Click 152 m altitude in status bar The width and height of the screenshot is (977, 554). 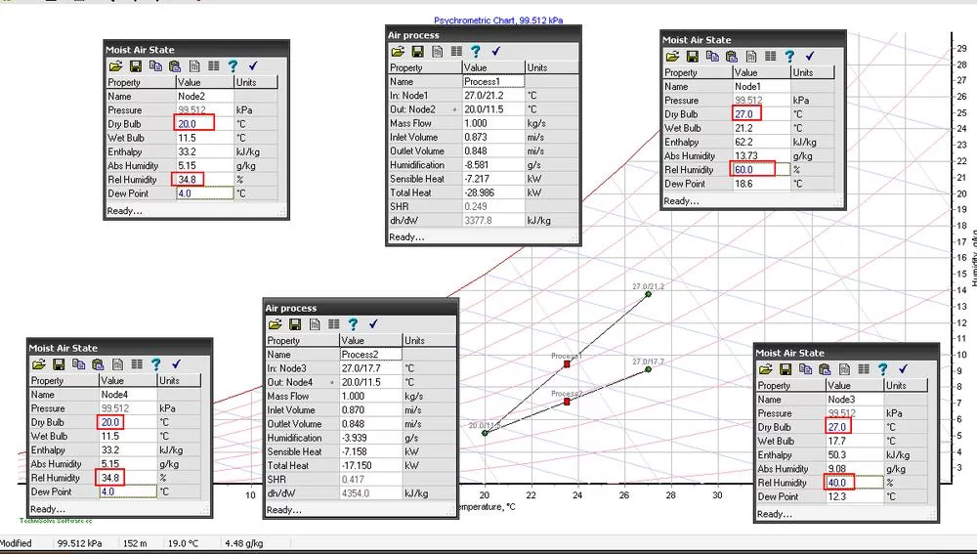[135, 543]
